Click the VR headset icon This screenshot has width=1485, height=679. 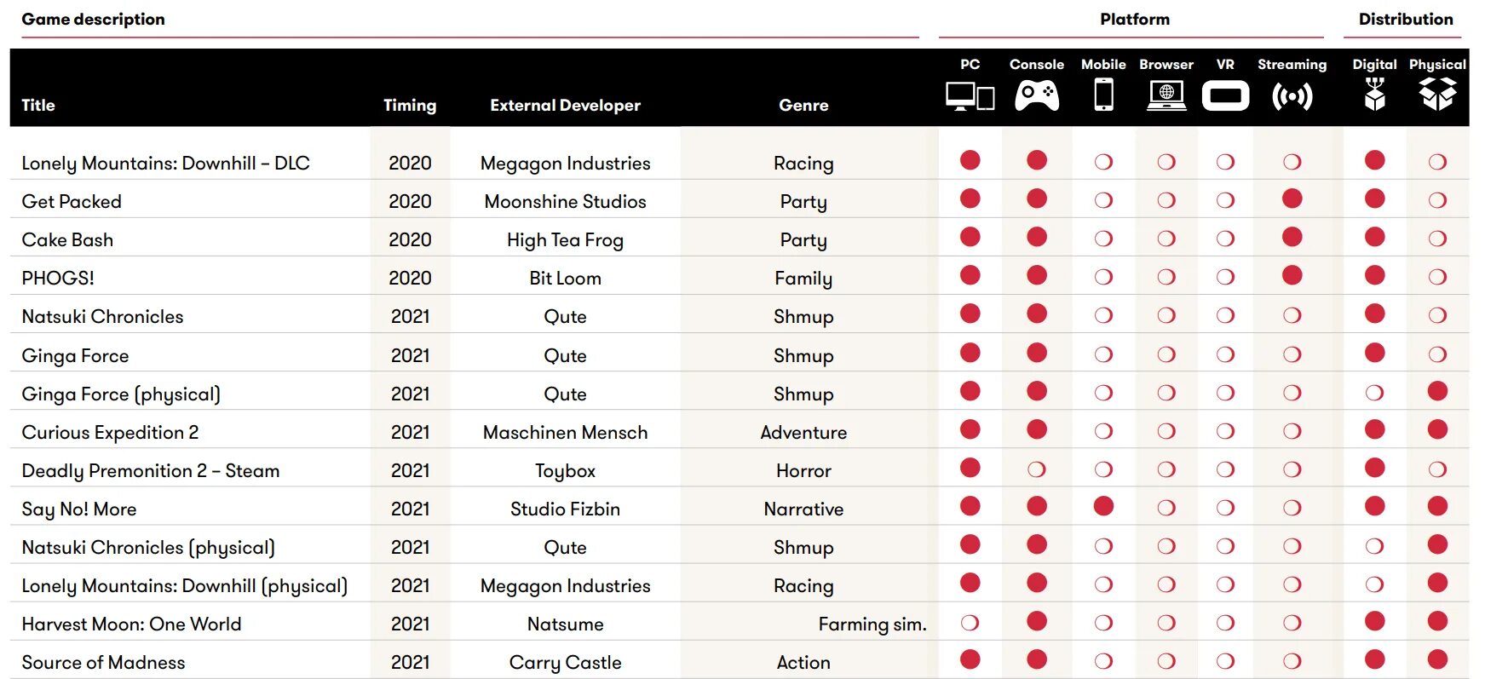coord(1225,95)
